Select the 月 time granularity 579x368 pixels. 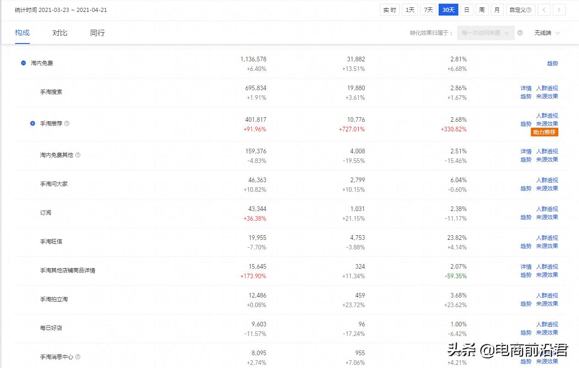[x=497, y=10]
